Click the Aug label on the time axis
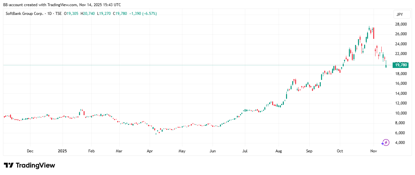 [278, 151]
